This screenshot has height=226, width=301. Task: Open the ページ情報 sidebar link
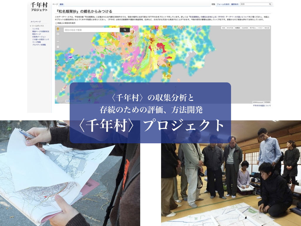pos(36,42)
